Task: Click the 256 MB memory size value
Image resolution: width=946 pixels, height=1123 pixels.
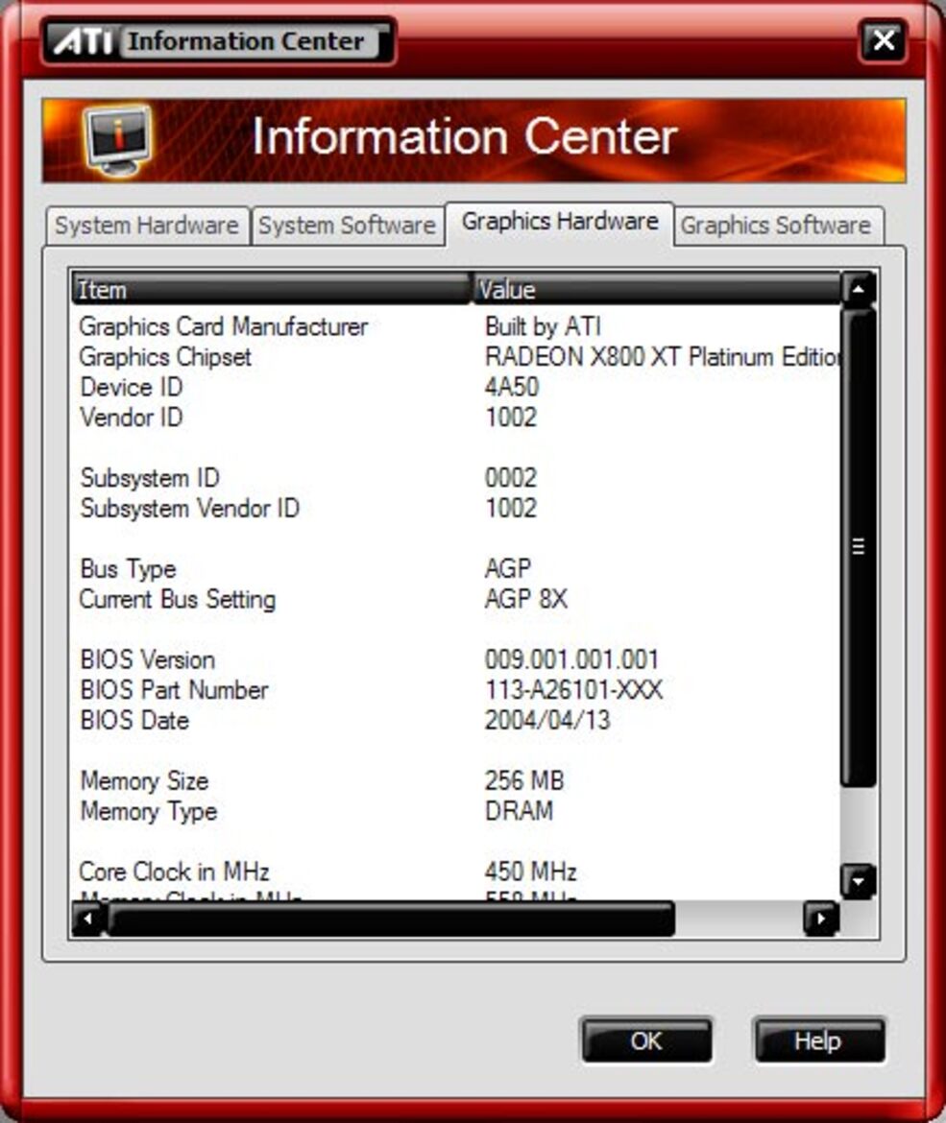Action: point(524,780)
